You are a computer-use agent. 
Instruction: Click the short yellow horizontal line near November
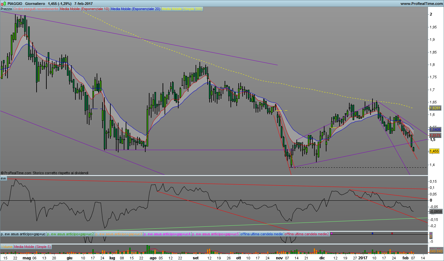pyautogui.click(x=281, y=111)
